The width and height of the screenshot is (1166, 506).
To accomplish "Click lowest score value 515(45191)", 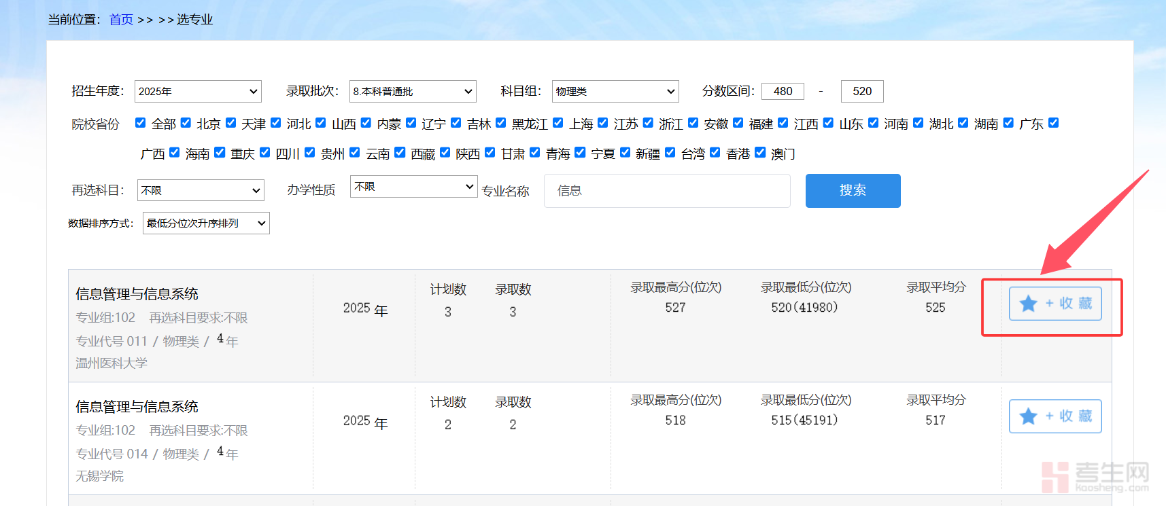I will [x=804, y=420].
